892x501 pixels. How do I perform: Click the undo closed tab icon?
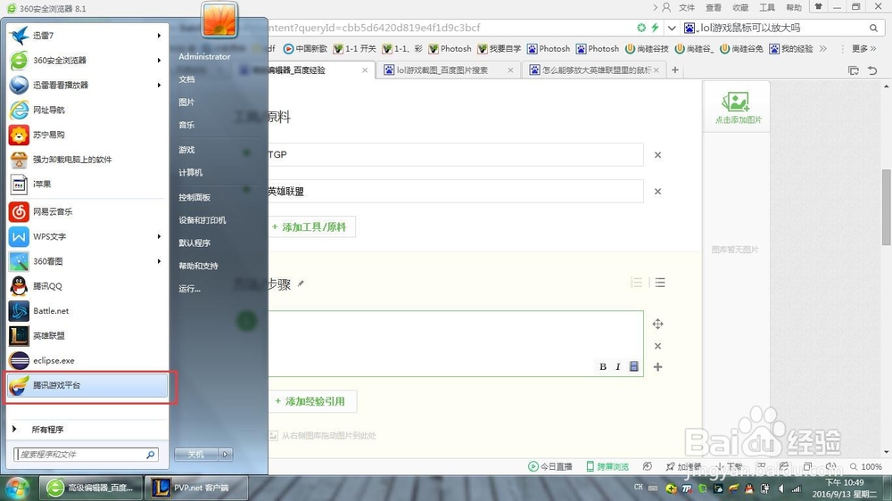point(872,70)
